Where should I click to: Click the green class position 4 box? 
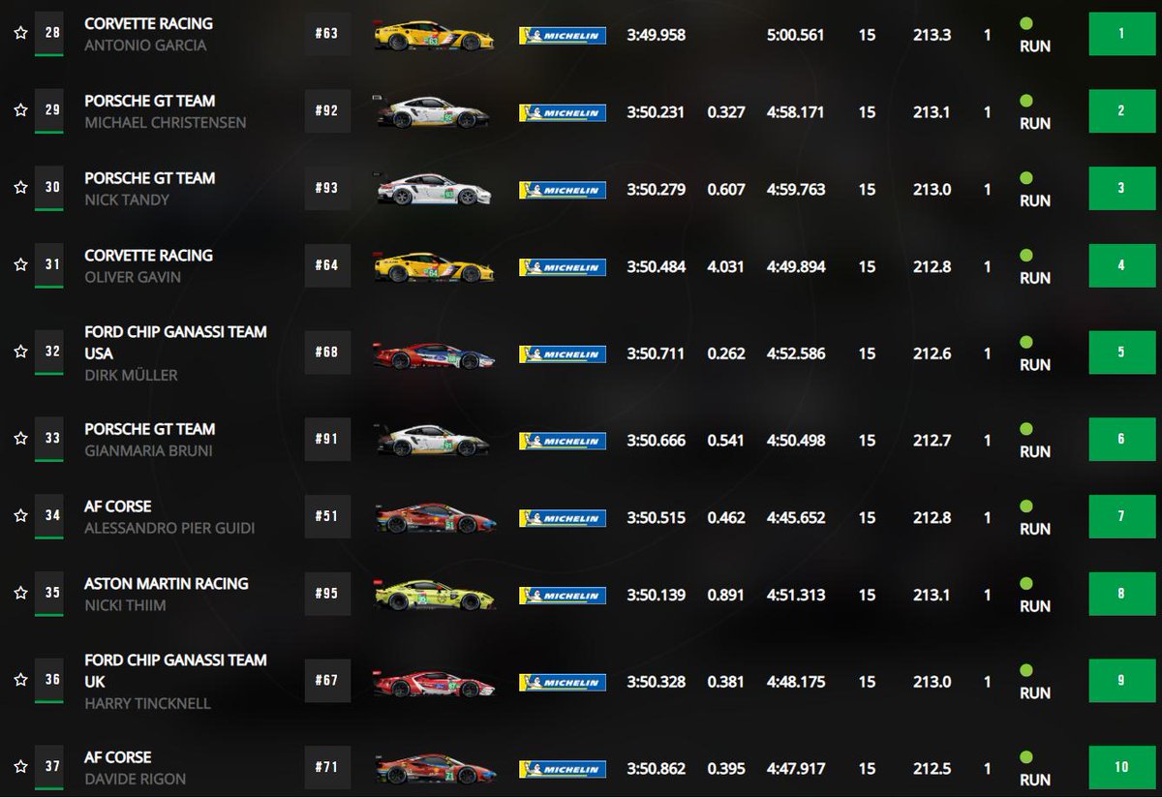click(x=1121, y=265)
